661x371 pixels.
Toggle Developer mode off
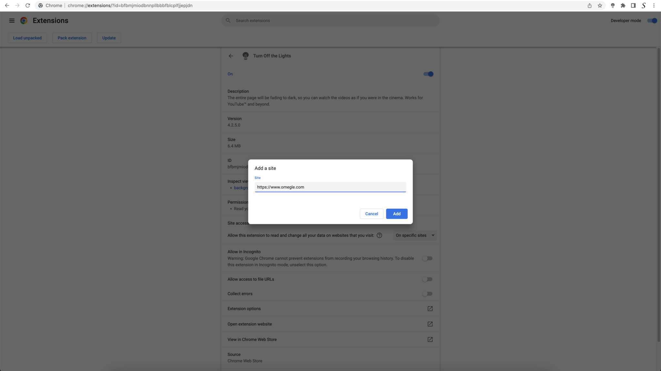coord(652,20)
